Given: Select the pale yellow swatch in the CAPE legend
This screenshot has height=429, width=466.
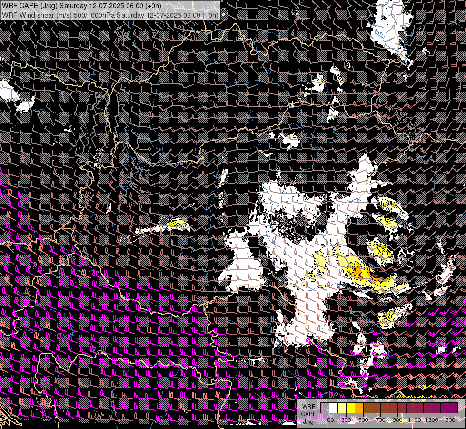Looking at the screenshot, I should coord(342,408).
